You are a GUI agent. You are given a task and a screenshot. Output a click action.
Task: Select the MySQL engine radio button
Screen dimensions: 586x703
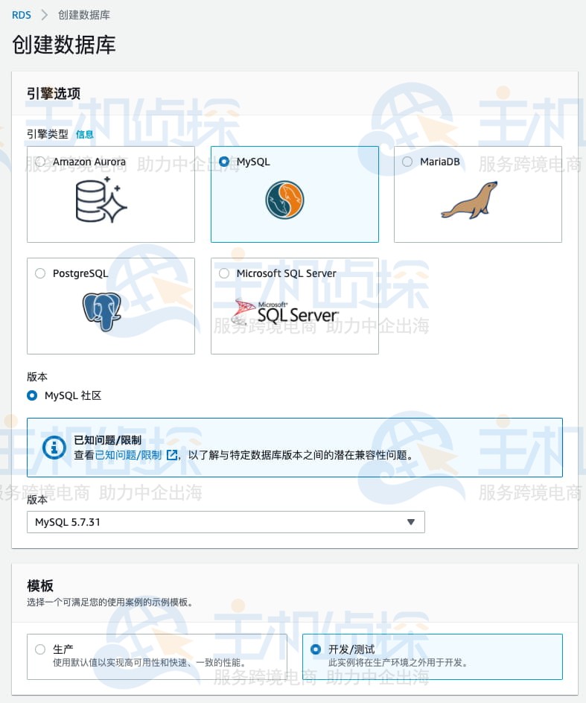224,162
